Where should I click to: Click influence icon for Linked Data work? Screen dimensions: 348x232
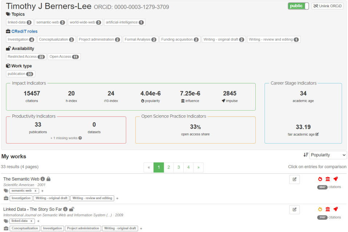pos(328,209)
